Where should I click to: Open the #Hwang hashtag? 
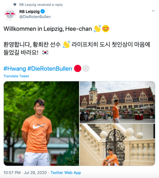tap(15, 69)
